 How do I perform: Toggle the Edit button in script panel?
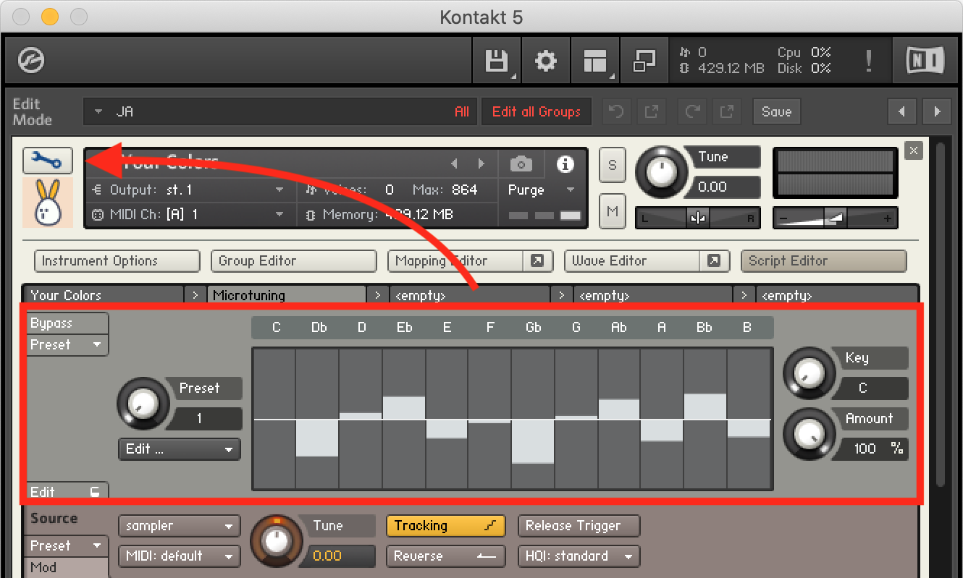pos(67,491)
